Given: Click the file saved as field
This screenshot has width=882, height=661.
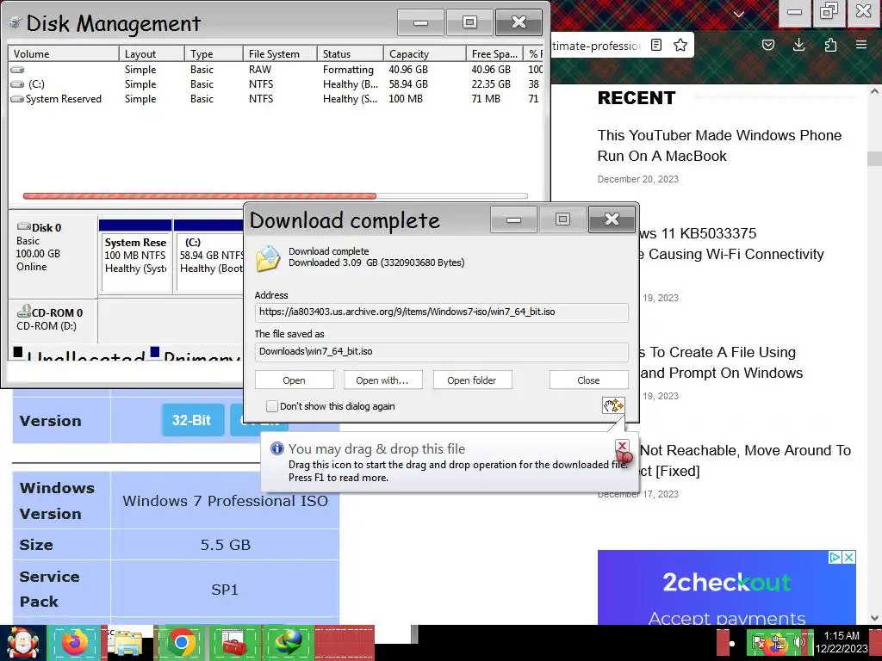Looking at the screenshot, I should pyautogui.click(x=442, y=352).
